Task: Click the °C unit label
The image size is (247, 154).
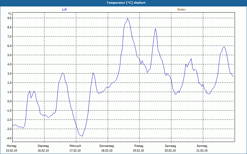Action: [10, 14]
